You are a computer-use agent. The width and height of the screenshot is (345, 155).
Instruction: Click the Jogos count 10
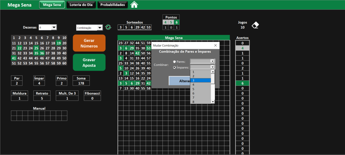[x=243, y=28]
